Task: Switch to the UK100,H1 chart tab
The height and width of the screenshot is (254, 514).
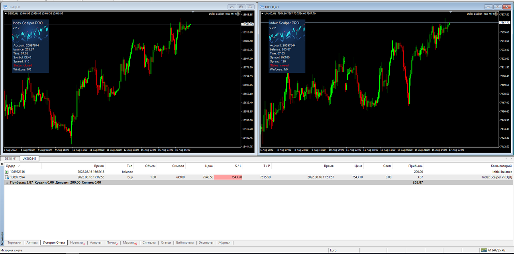Action: pyautogui.click(x=29, y=159)
